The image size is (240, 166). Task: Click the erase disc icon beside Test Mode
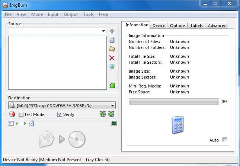[x=12, y=114]
